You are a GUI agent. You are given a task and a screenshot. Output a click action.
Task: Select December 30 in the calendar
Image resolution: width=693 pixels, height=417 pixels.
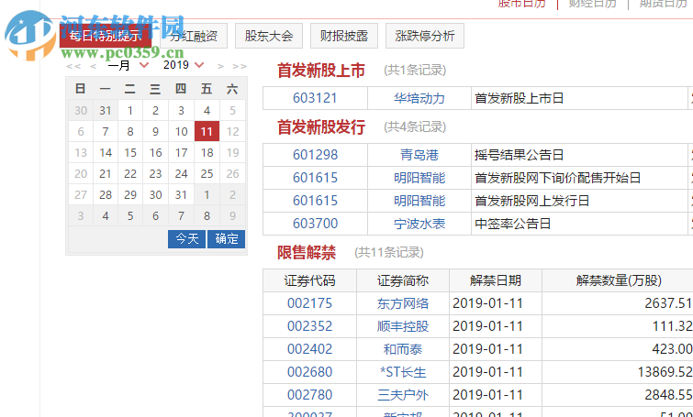(x=81, y=110)
